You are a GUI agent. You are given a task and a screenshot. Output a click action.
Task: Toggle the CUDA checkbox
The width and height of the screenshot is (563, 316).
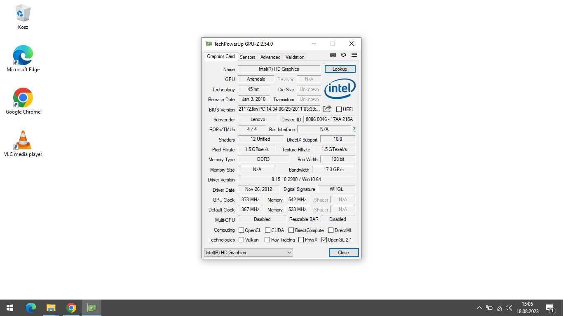click(267, 230)
